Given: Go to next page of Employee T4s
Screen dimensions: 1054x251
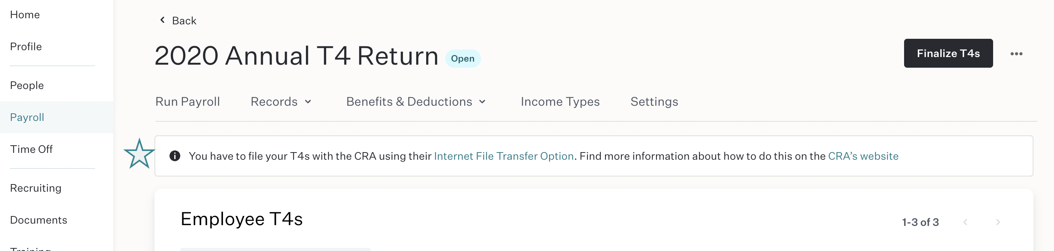Looking at the screenshot, I should pos(998,222).
